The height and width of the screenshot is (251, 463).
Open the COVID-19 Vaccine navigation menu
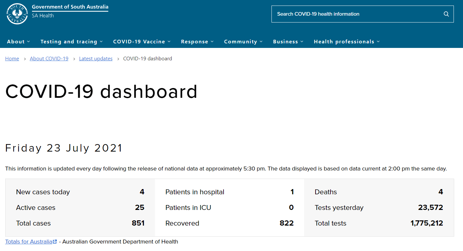139,42
